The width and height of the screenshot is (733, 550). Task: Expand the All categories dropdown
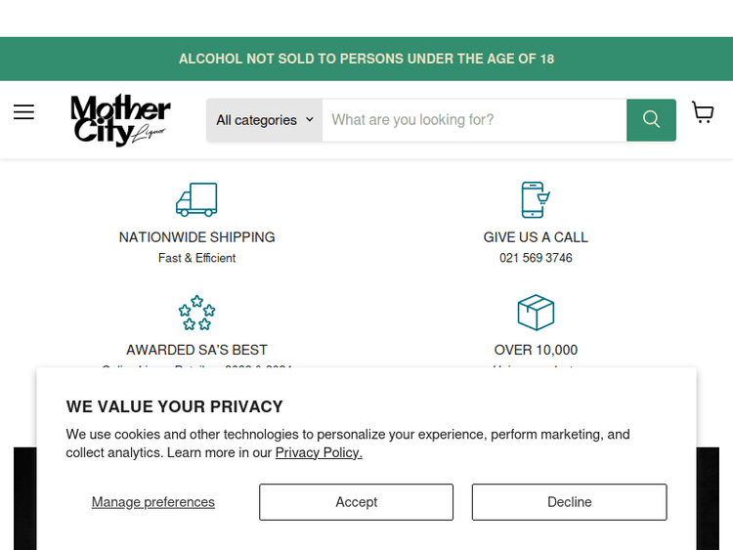[264, 120]
